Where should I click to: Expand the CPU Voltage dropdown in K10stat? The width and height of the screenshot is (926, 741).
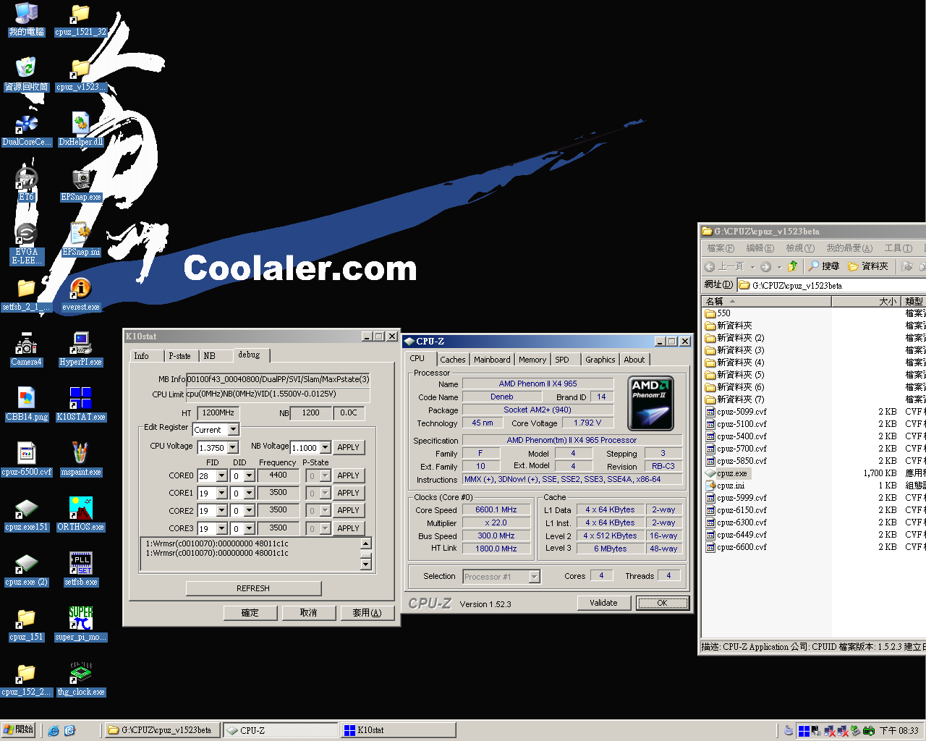pos(233,448)
